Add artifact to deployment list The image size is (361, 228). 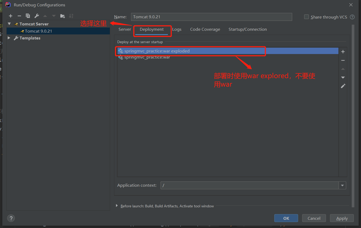click(x=343, y=52)
